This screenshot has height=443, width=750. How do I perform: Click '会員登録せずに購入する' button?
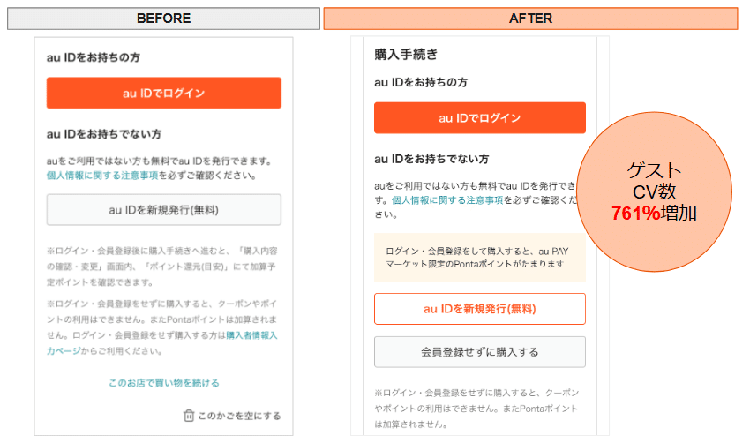480,352
